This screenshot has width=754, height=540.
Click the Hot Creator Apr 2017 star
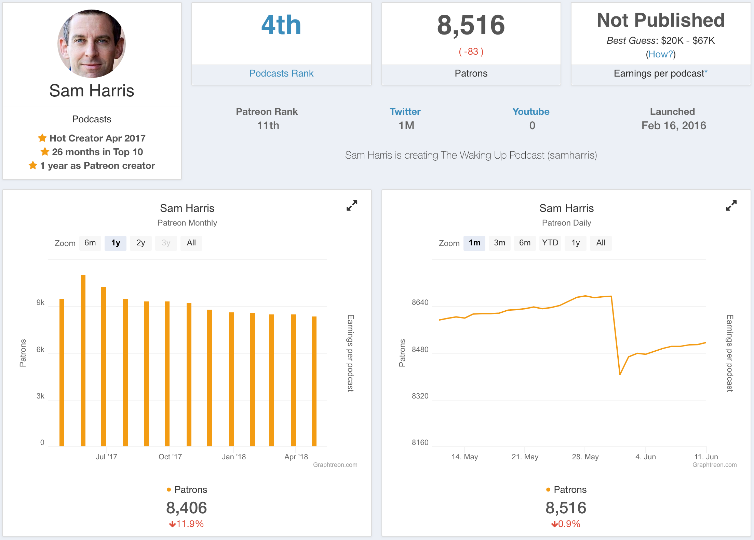point(42,138)
